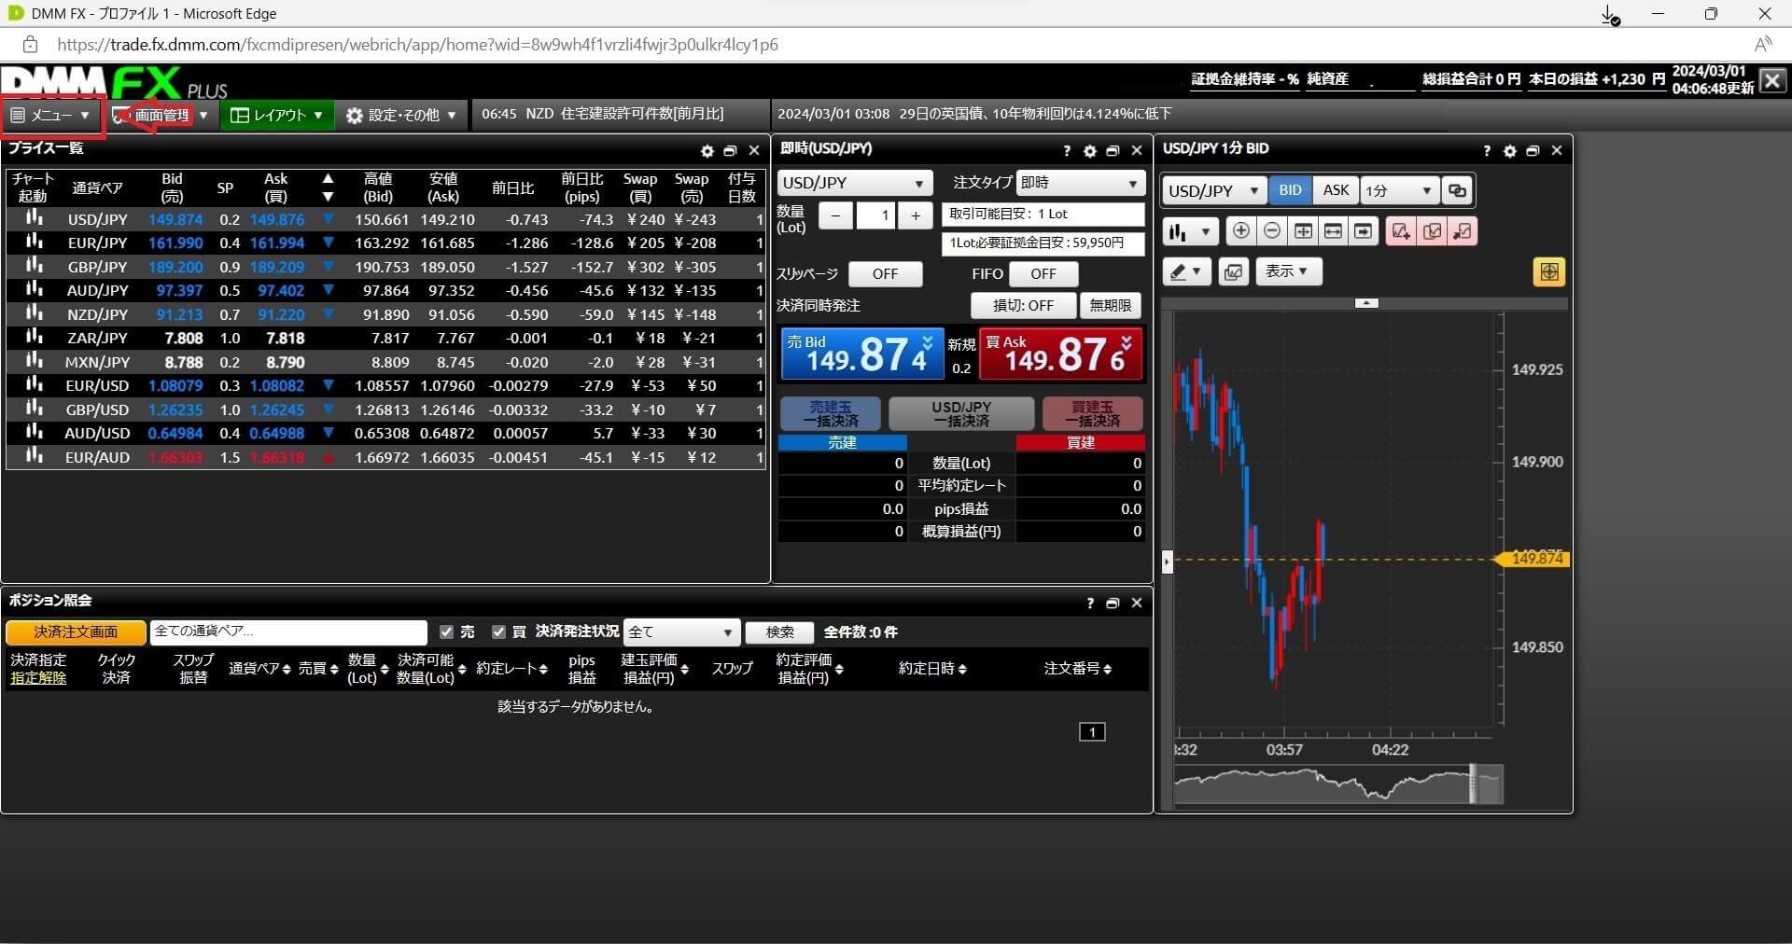Image resolution: width=1792 pixels, height=944 pixels.
Task: Zoom out of the USD/JPY chart
Action: (1271, 231)
